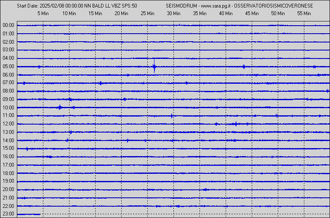
Task: Click the 55 Min column header
Action: (304, 13)
